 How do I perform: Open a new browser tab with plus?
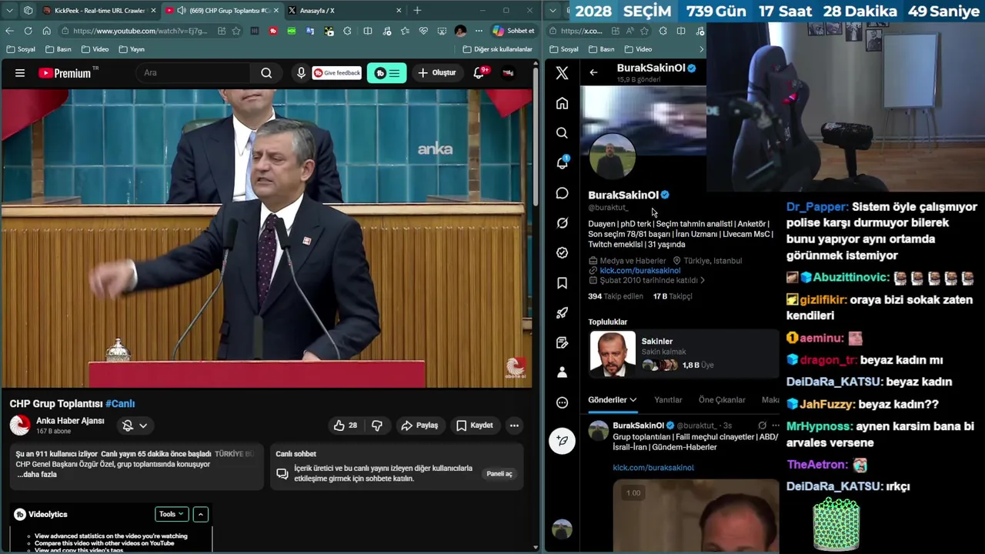point(417,11)
